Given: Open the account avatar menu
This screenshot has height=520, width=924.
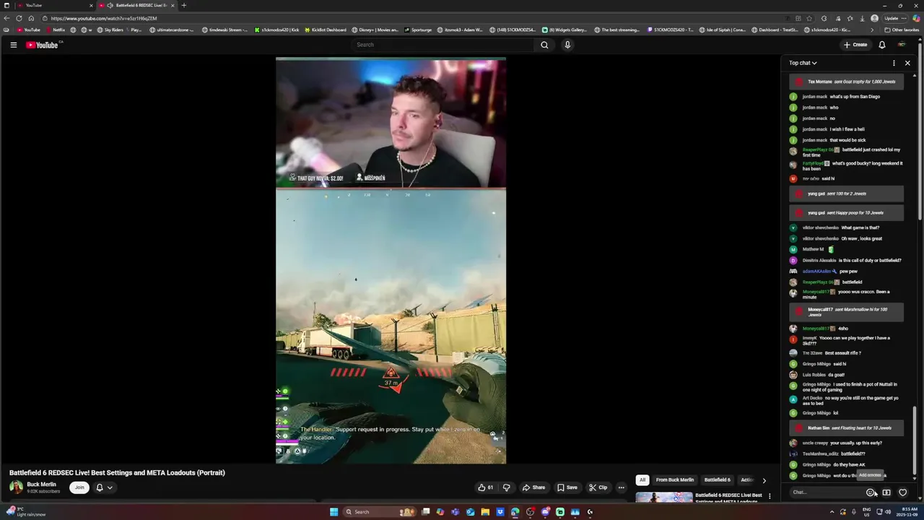Looking at the screenshot, I should [902, 45].
